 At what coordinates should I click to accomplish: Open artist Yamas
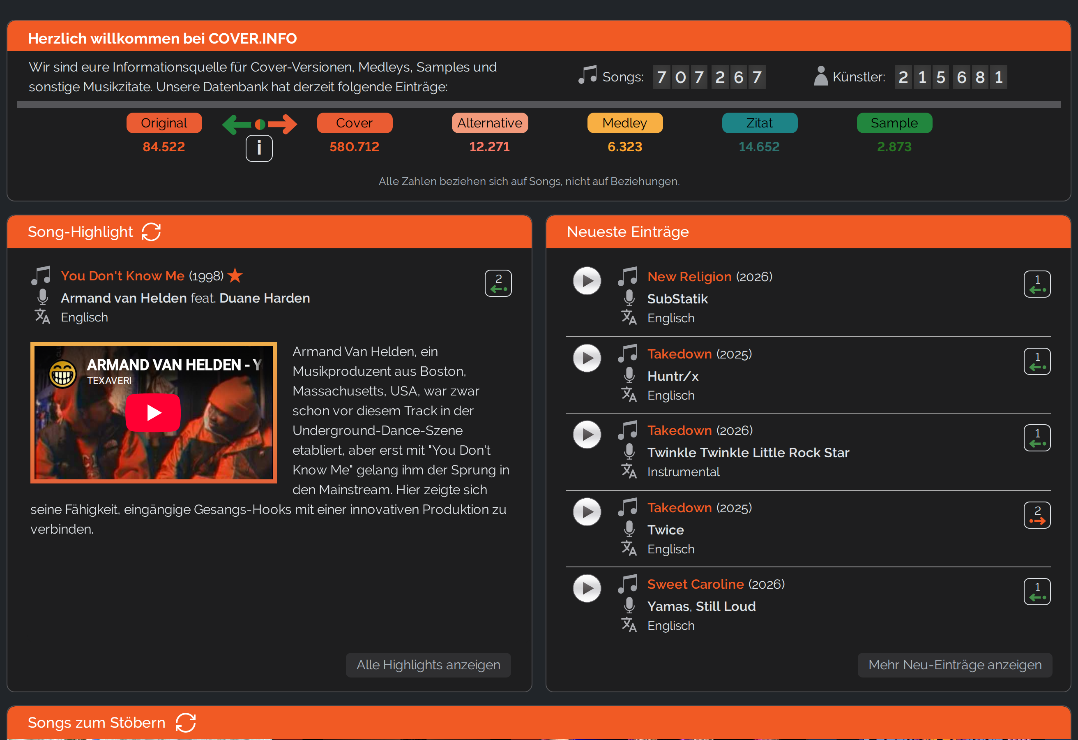(668, 606)
